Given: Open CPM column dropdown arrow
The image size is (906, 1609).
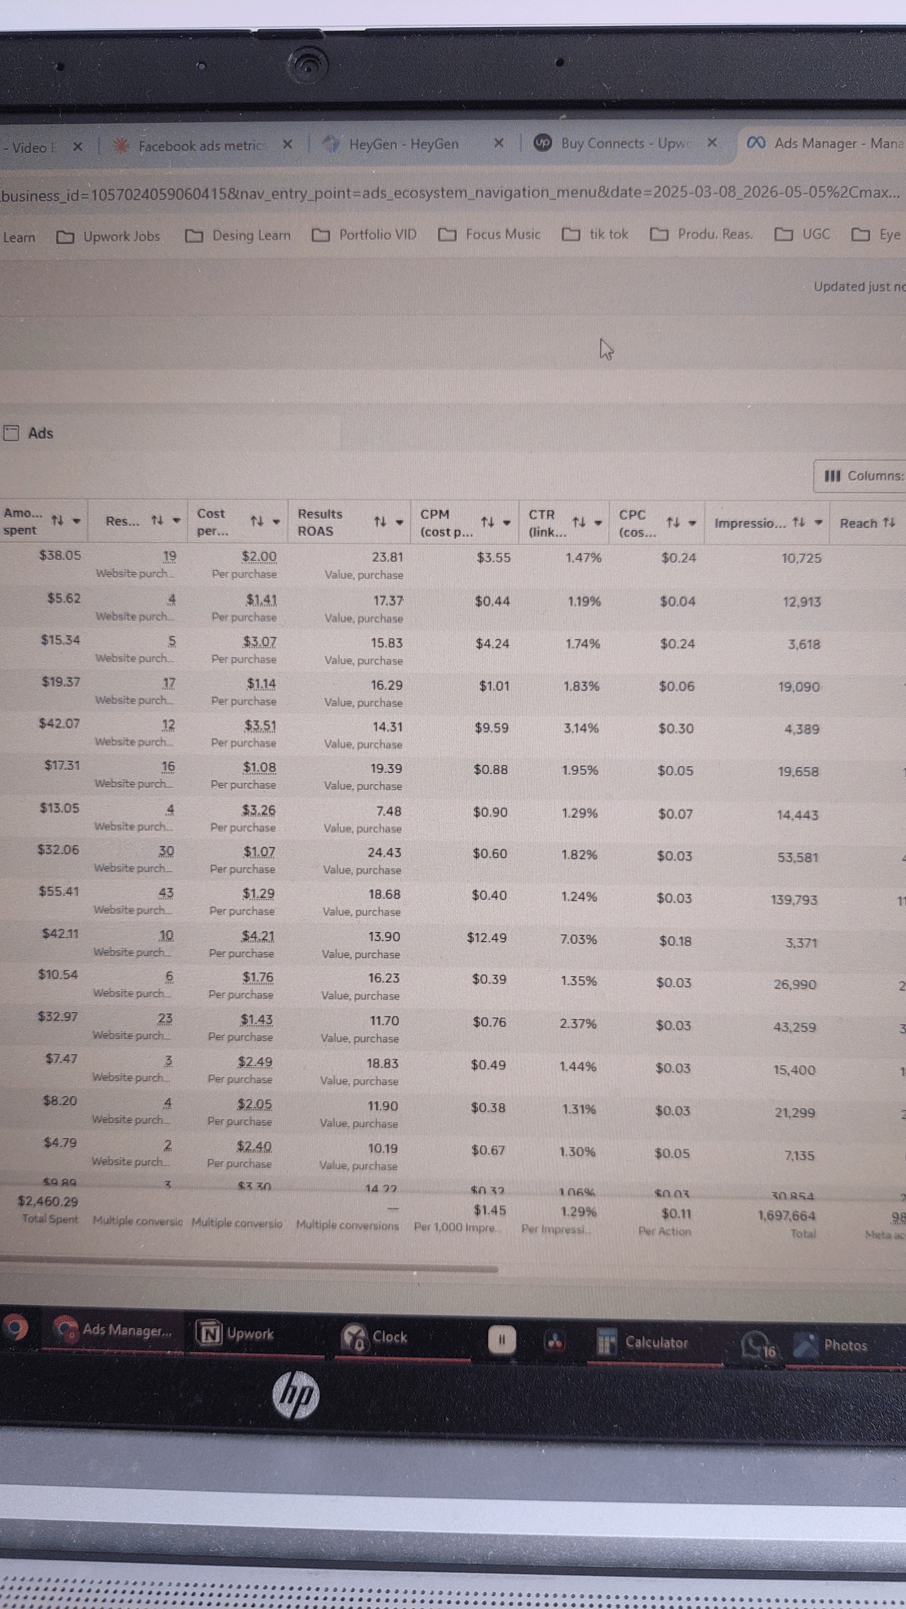Looking at the screenshot, I should (507, 522).
